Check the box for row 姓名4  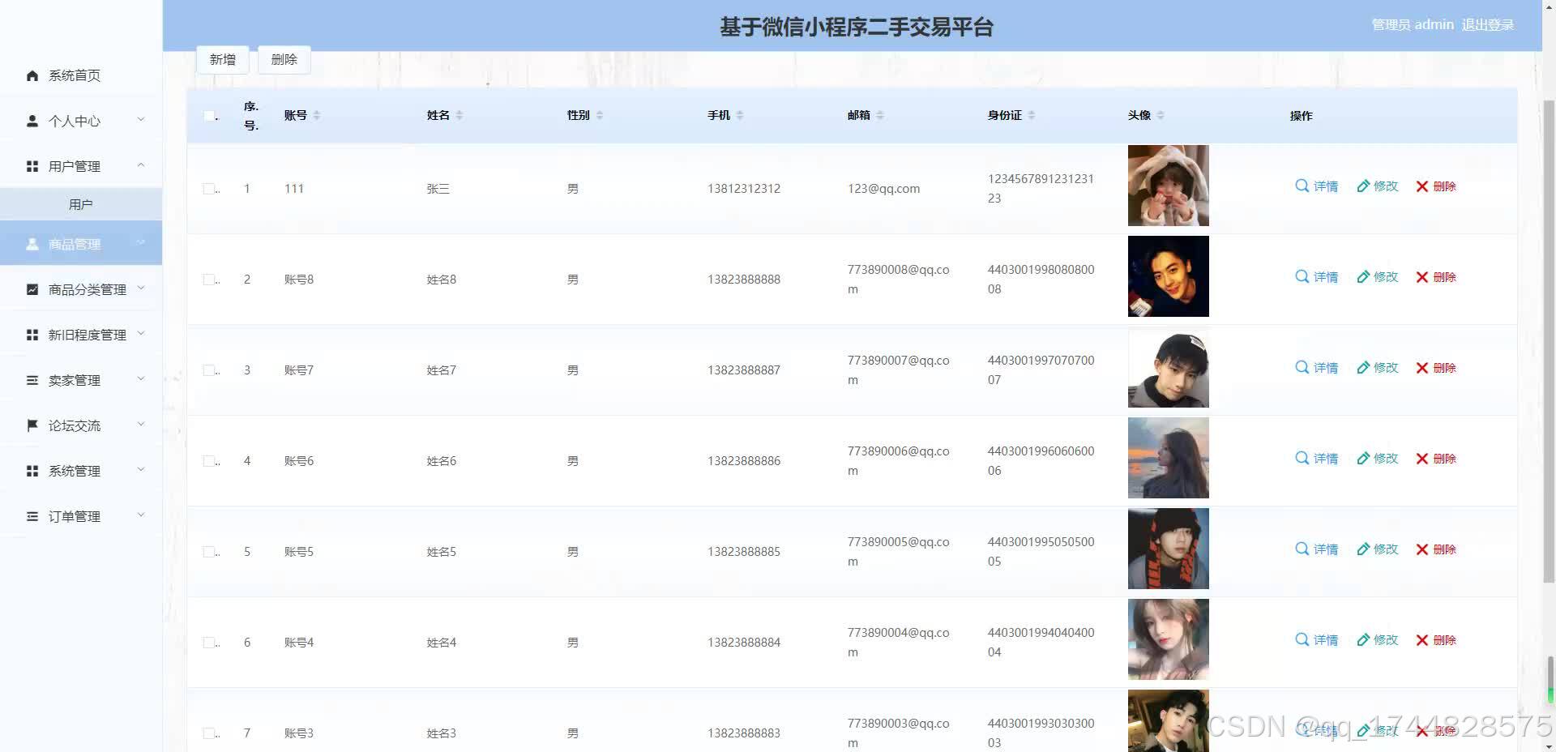[x=209, y=643]
